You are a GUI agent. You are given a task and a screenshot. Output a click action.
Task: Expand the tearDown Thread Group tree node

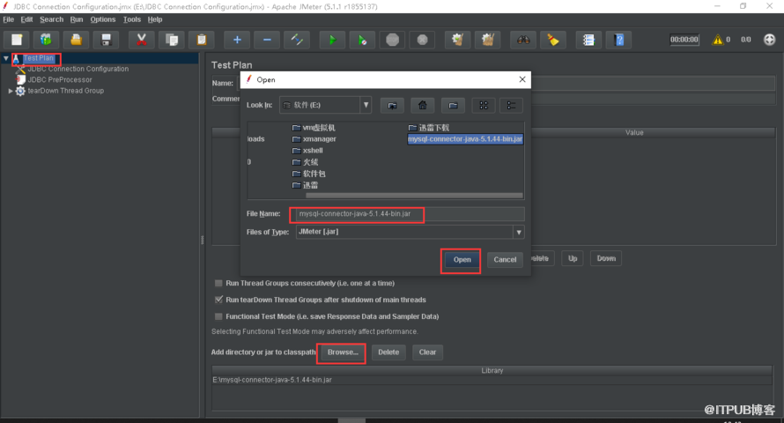11,91
